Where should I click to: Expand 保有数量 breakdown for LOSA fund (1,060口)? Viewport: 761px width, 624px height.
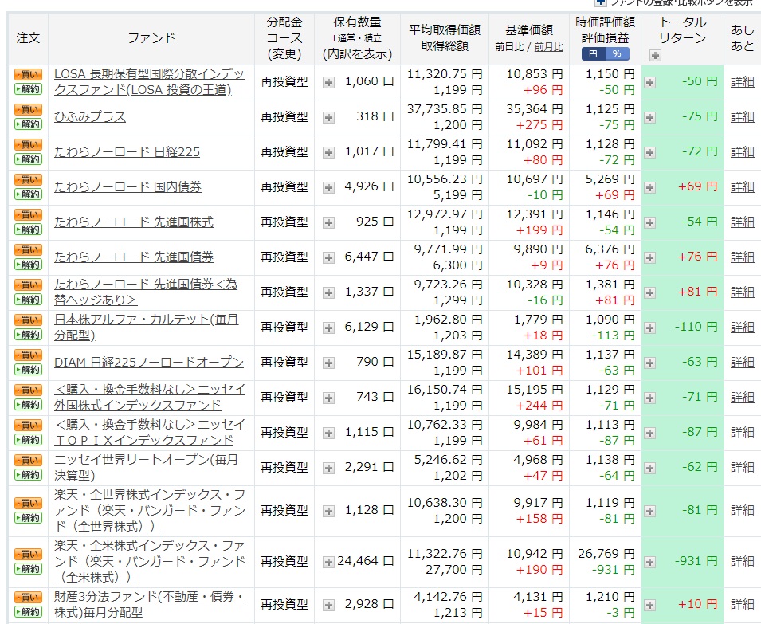click(x=328, y=83)
